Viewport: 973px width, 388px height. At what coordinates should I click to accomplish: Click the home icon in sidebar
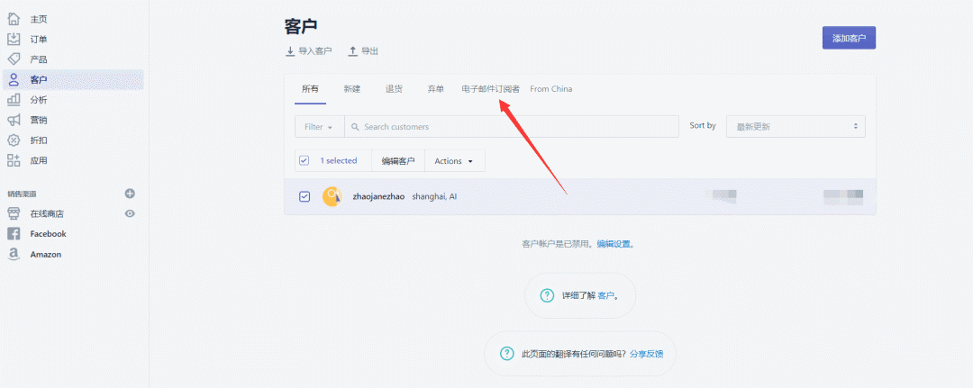click(x=14, y=19)
